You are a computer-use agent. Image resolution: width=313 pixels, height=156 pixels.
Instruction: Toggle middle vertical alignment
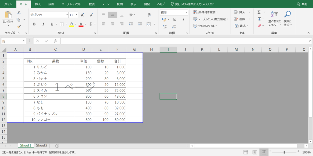[112, 15]
